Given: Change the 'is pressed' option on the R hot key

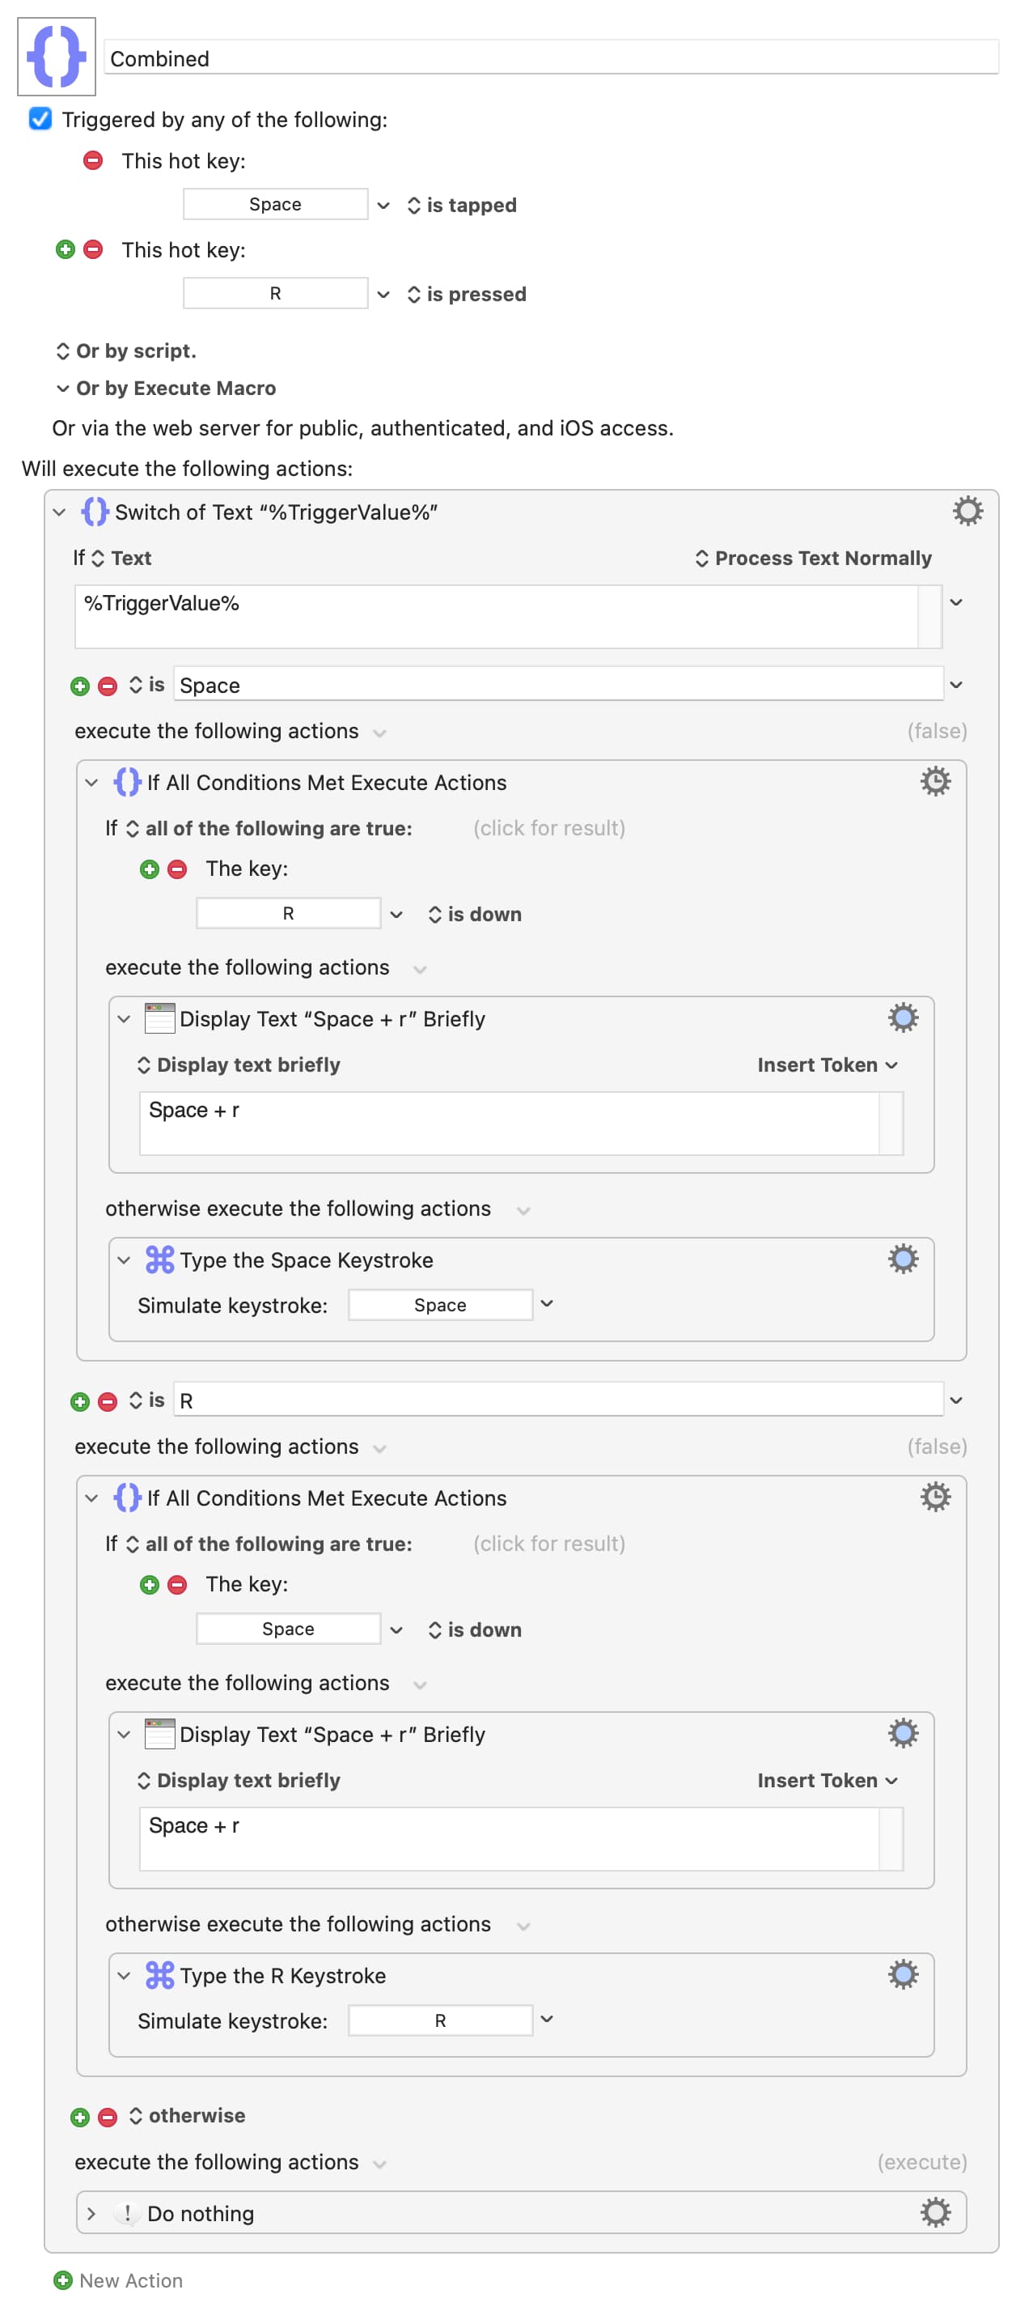Looking at the screenshot, I should point(467,294).
